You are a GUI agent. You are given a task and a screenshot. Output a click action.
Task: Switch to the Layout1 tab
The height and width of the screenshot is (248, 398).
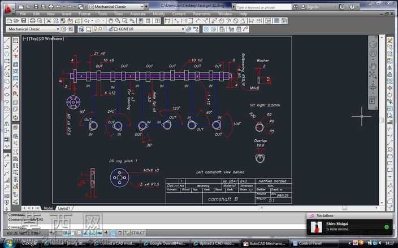coord(64,209)
